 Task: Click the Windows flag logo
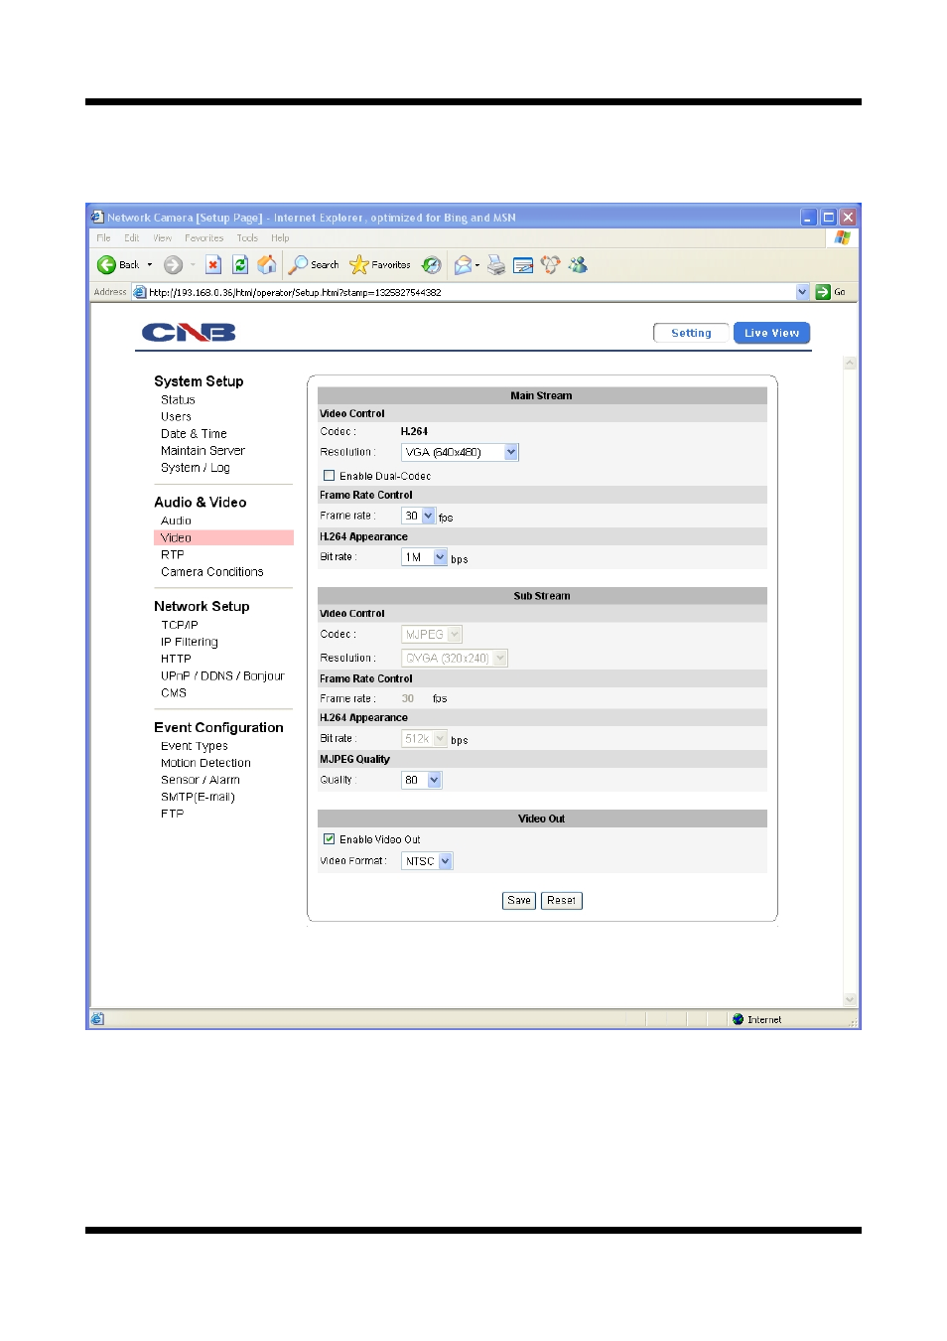pos(843,238)
